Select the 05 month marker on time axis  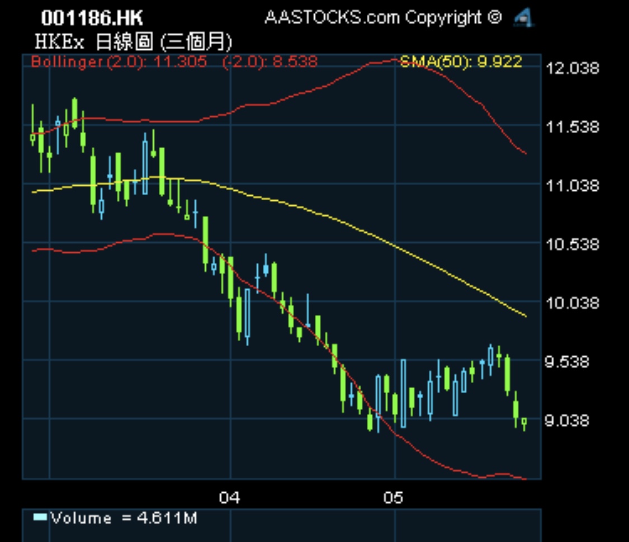coord(393,498)
